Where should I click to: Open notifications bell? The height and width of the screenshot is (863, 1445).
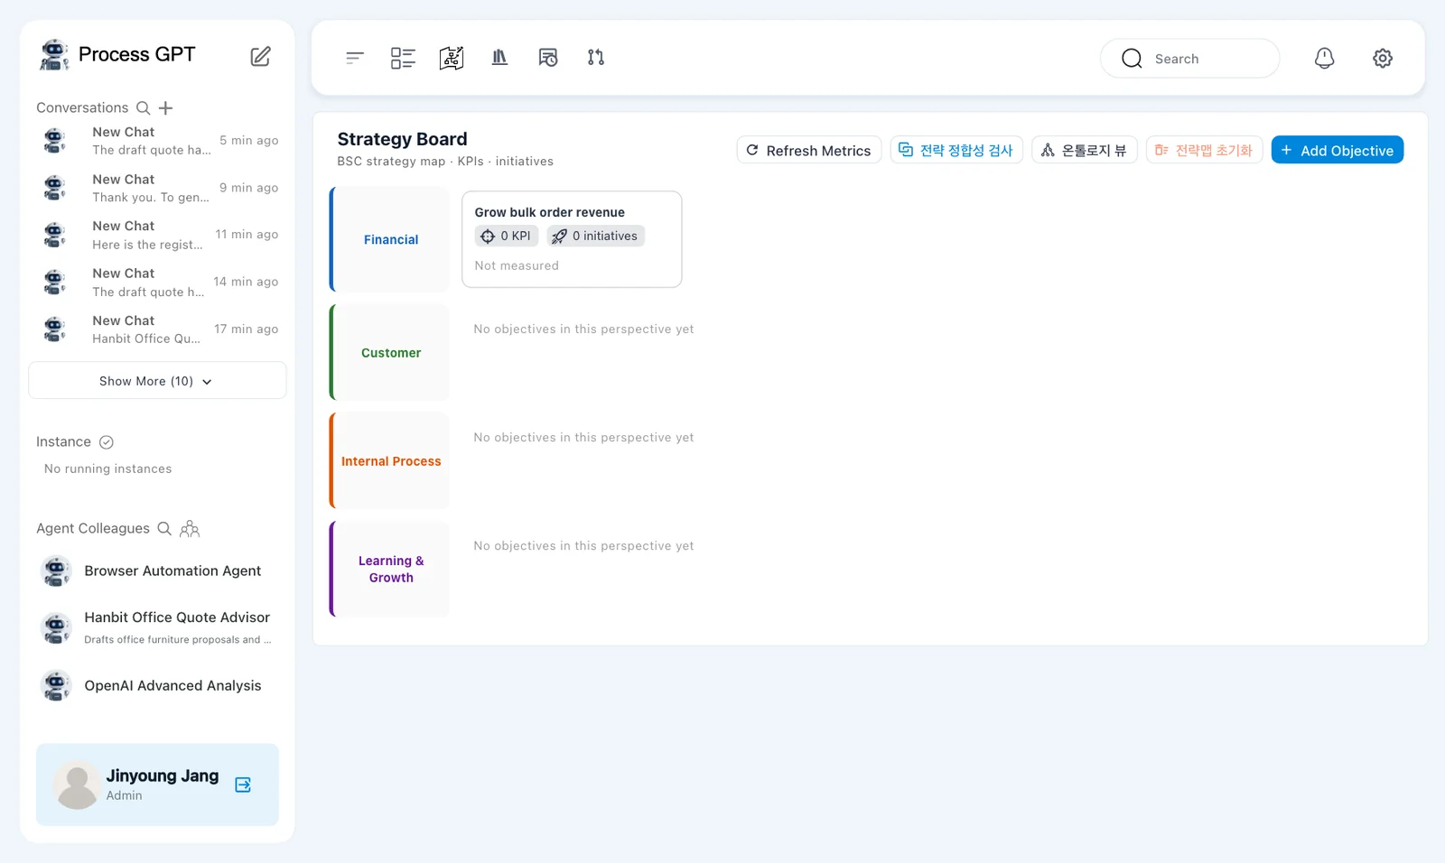click(1324, 58)
